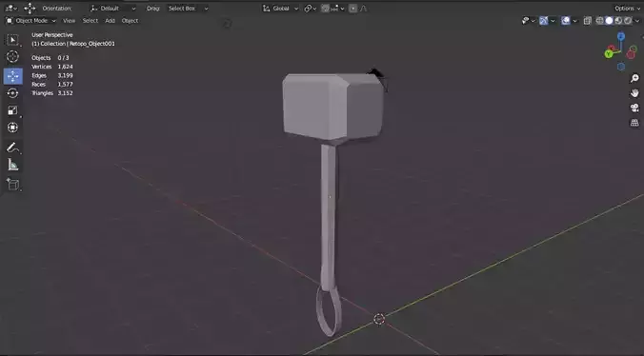Activate the Cursor tool
Viewport: 644px width, 356px height.
(x=12, y=56)
